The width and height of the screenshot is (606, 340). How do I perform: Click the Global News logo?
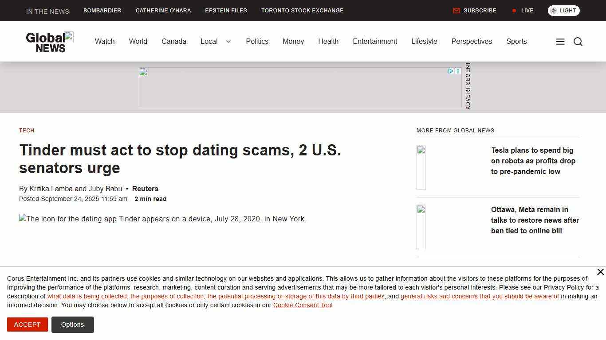coord(49,41)
